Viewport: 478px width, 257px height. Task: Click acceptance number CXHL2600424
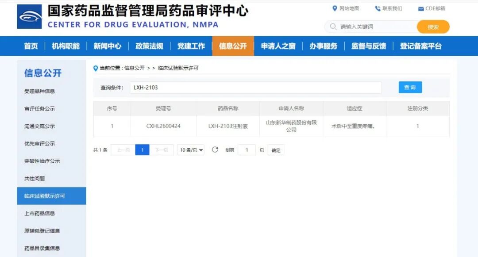tap(163, 126)
